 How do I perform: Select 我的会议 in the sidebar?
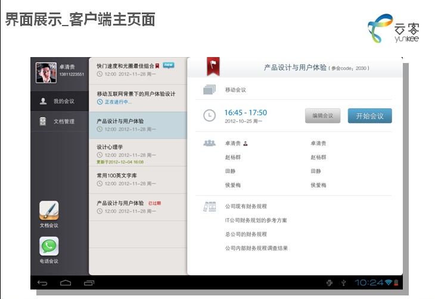tap(60, 101)
